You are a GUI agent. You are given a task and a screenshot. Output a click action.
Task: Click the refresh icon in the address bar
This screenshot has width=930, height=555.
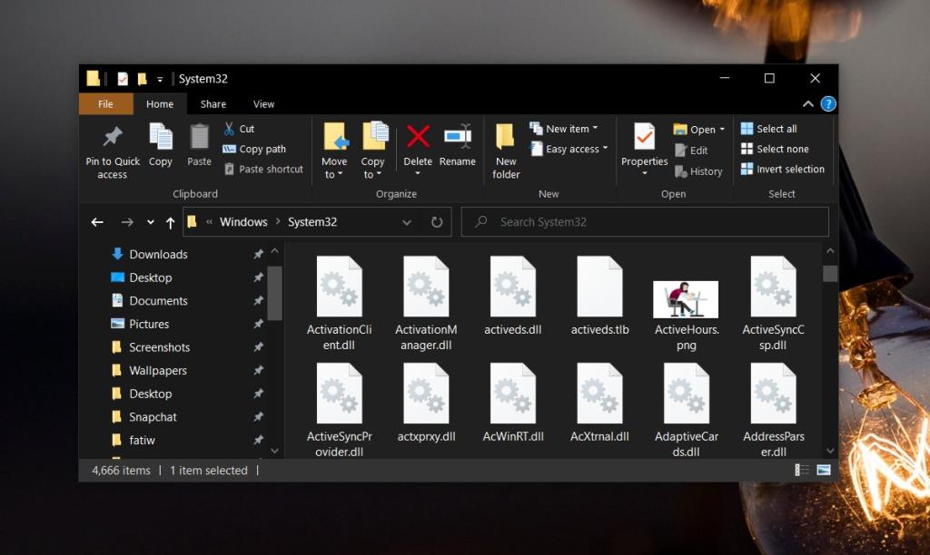[x=436, y=221]
